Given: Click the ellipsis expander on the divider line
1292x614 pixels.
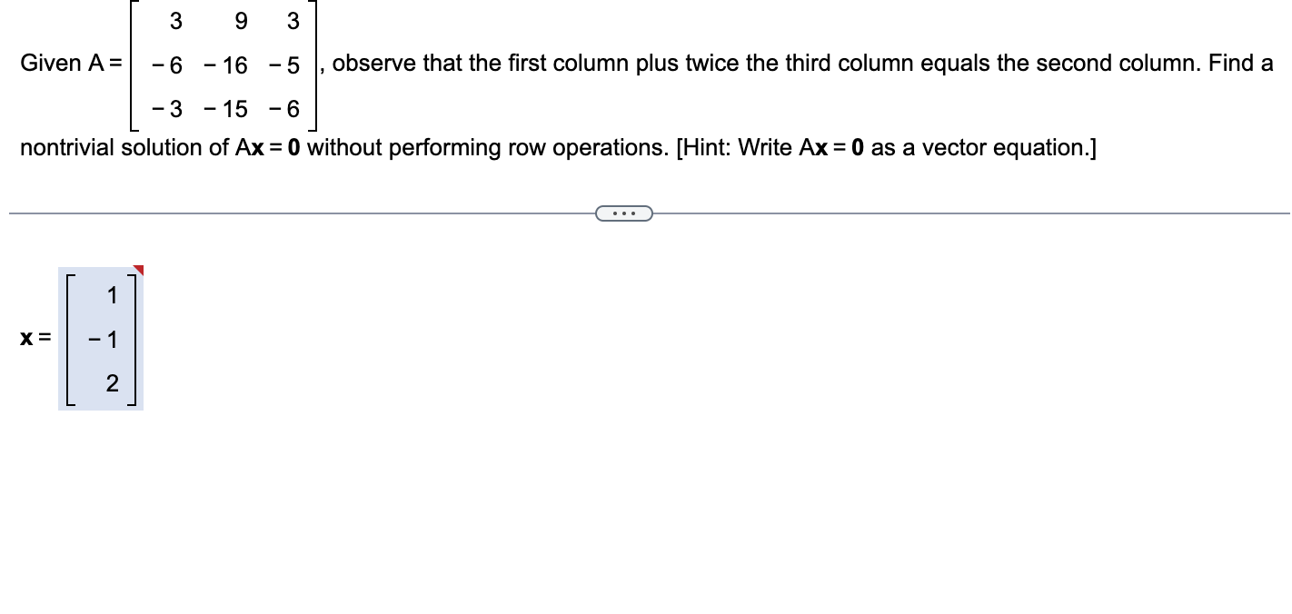Looking at the screenshot, I should click(623, 213).
